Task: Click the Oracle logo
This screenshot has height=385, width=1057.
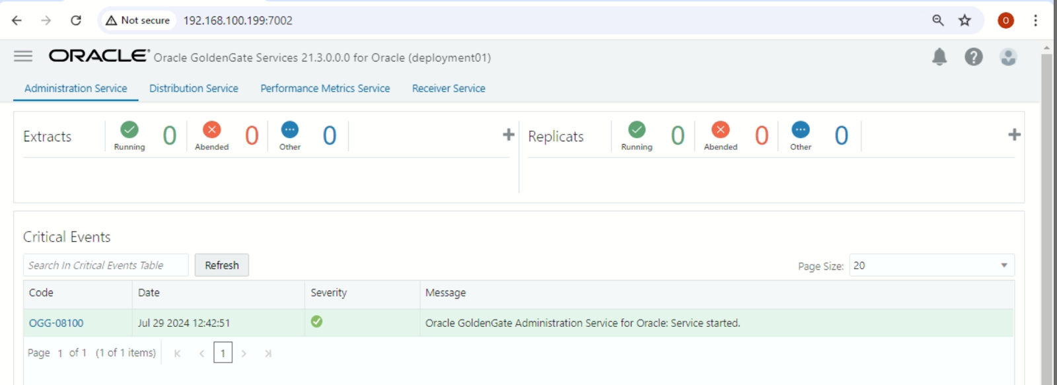Action: point(99,56)
